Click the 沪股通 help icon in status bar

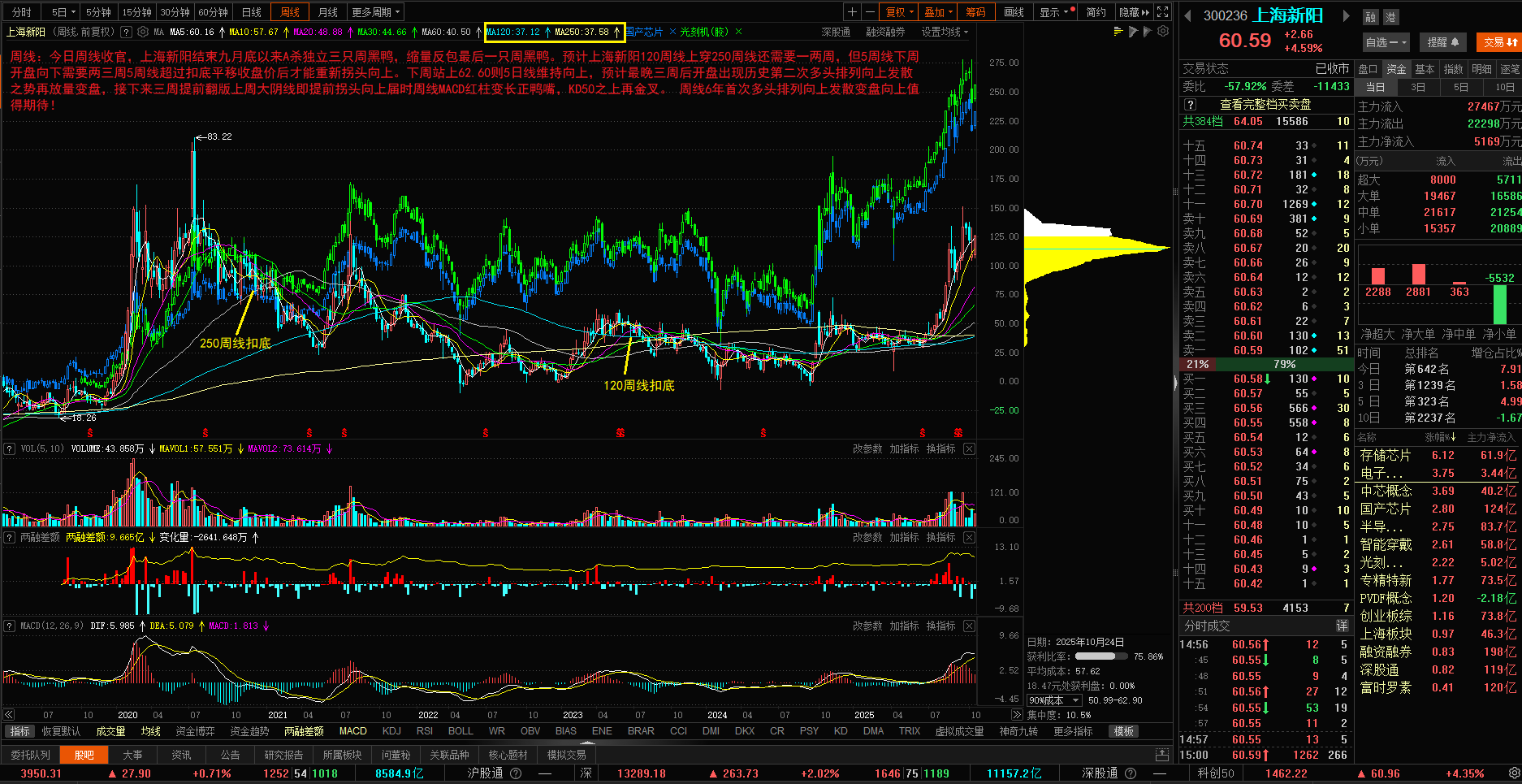point(516,773)
